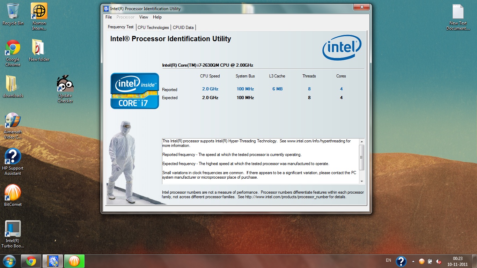Click the CPU Speed column header
The width and height of the screenshot is (477, 268).
pyautogui.click(x=210, y=76)
